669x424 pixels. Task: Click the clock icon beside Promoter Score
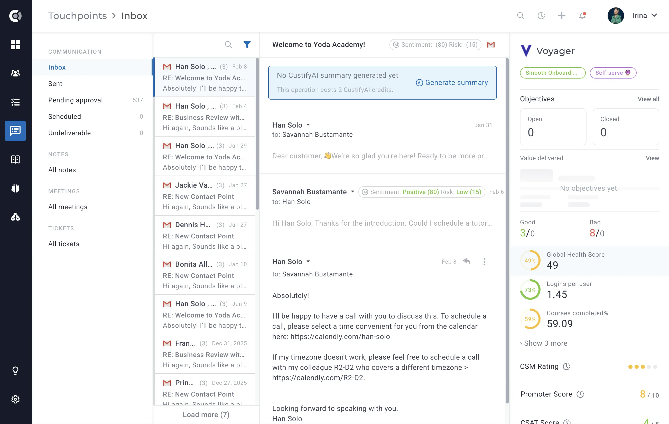click(580, 394)
